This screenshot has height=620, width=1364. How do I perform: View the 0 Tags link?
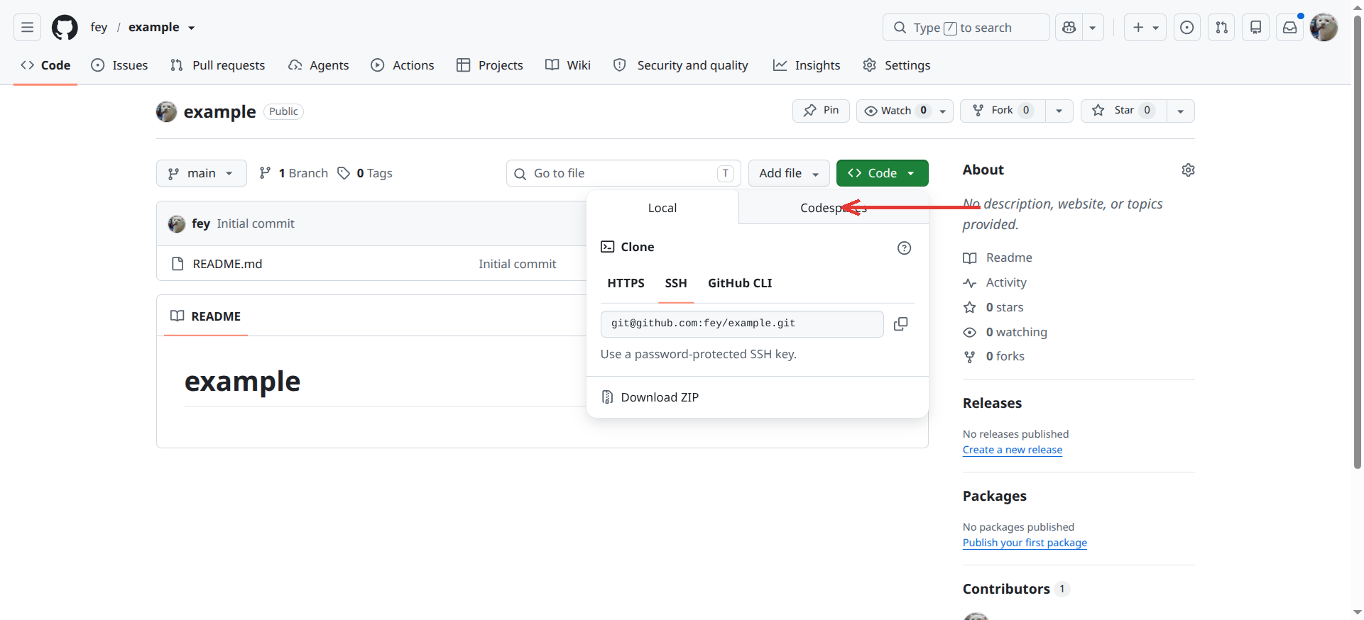click(365, 173)
